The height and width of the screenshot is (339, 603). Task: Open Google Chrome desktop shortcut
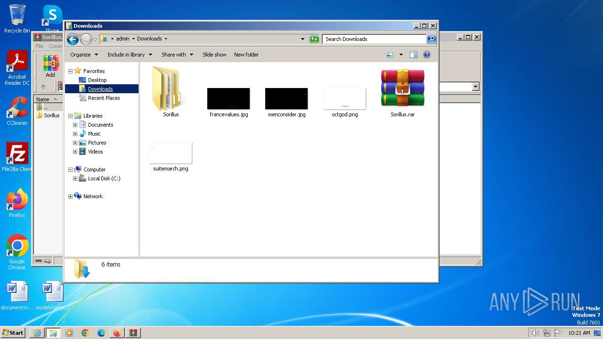pyautogui.click(x=17, y=252)
